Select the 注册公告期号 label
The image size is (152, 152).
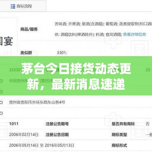[x=57, y=124]
